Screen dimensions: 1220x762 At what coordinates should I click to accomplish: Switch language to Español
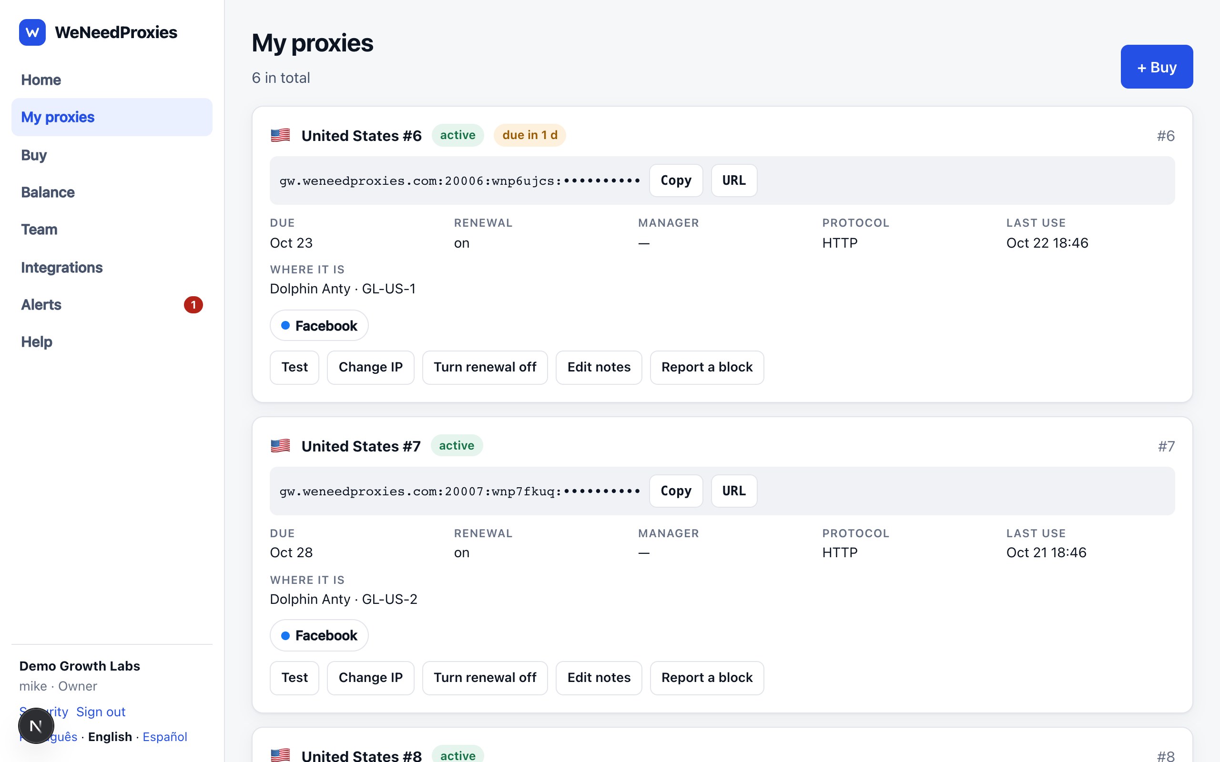(x=165, y=737)
